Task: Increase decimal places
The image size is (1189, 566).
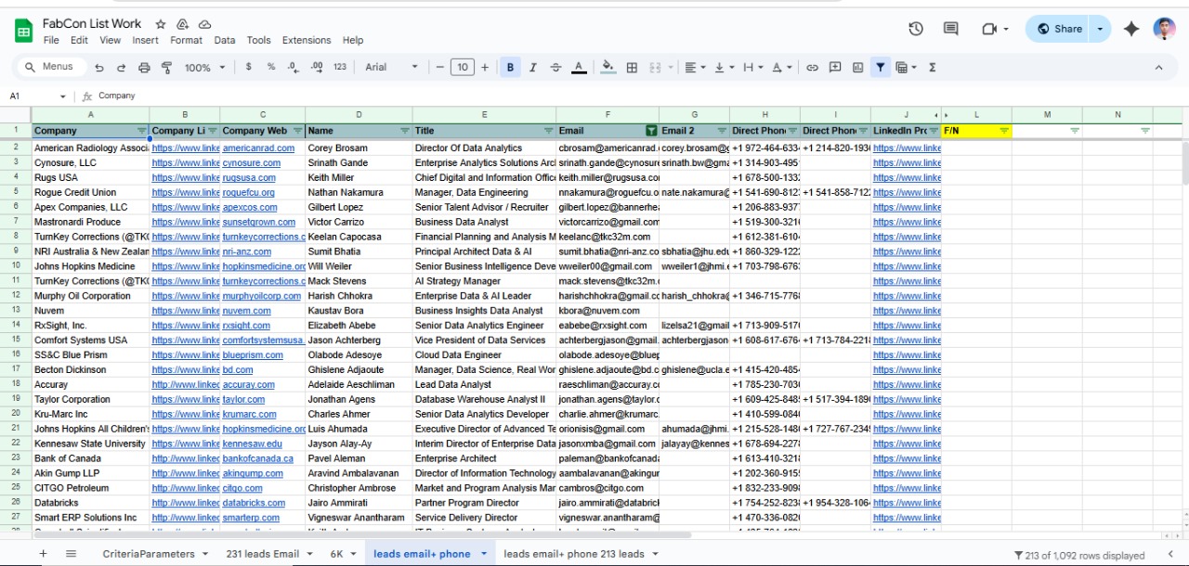Action: point(317,67)
